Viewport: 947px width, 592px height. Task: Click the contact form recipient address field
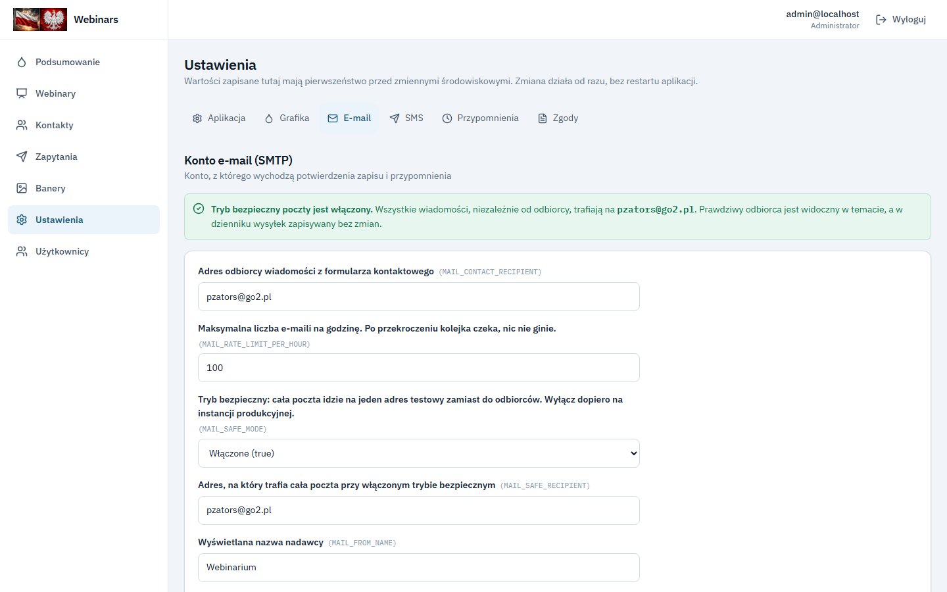point(419,297)
